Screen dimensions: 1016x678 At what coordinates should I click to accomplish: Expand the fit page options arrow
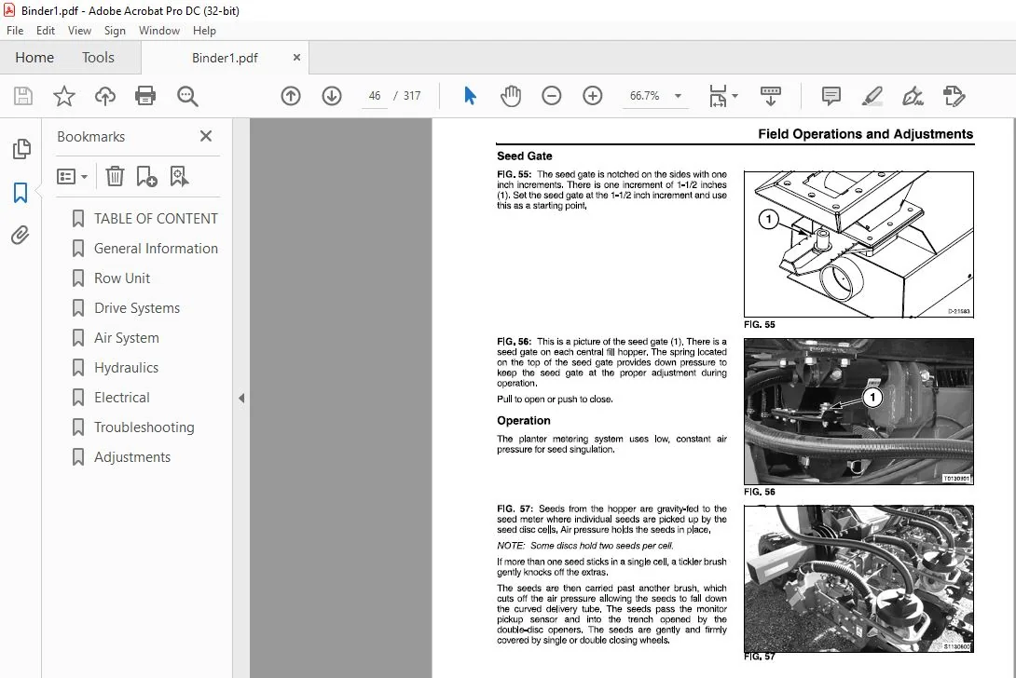[735, 96]
